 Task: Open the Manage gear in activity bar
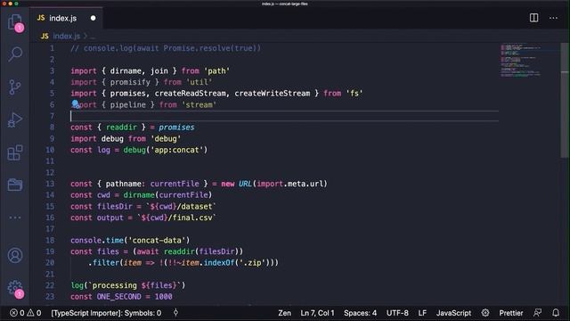(x=15, y=288)
